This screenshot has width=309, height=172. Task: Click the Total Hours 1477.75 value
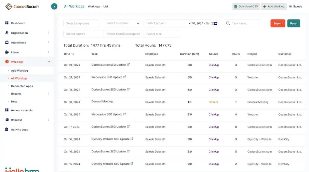tap(165, 45)
